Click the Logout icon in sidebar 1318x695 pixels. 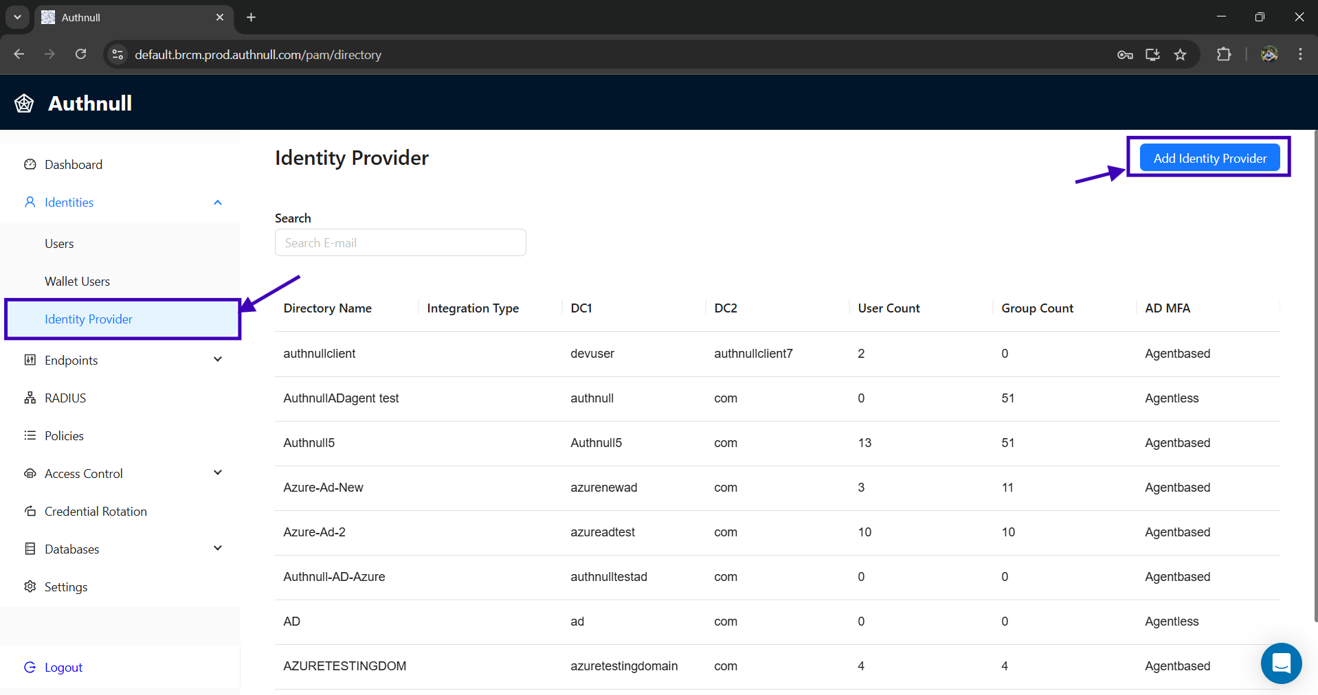tap(30, 667)
